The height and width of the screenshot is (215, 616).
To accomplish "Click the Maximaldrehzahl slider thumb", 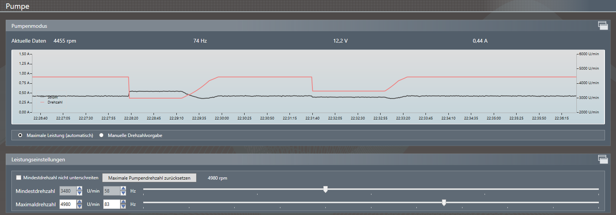I will point(444,202).
